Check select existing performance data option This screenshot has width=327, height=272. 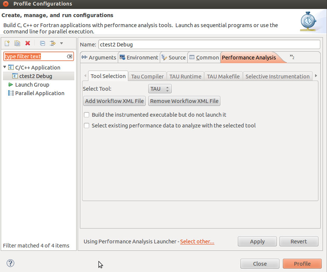(x=87, y=126)
